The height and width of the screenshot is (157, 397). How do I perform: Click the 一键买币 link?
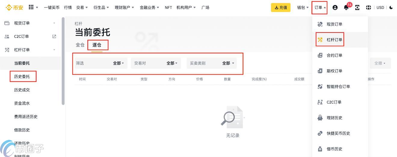click(x=52, y=8)
